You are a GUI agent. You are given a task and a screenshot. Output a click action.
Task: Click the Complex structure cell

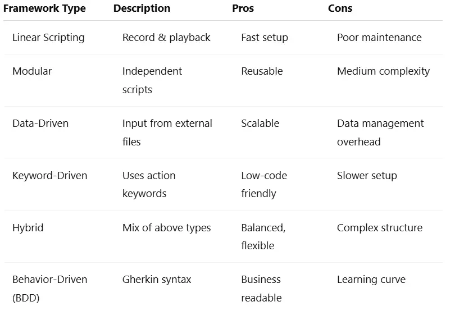point(380,228)
